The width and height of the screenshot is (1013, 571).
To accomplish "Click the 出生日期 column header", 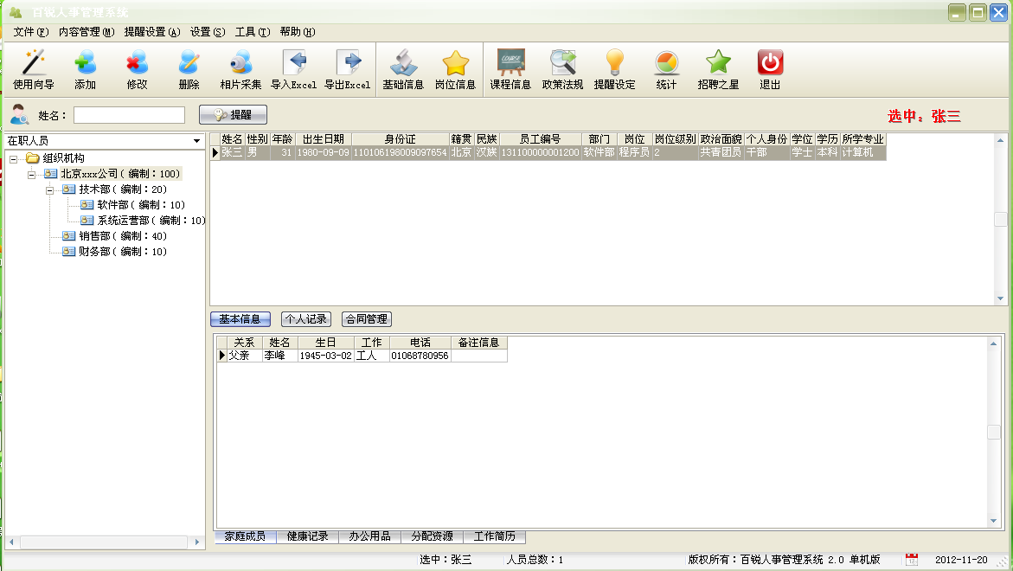I will pyautogui.click(x=323, y=139).
